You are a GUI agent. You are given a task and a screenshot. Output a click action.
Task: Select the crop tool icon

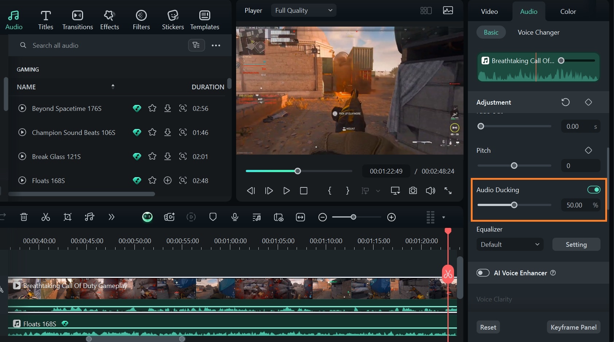pyautogui.click(x=67, y=217)
